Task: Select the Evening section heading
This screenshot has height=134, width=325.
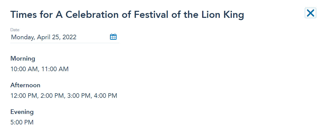Action: pos(22,112)
